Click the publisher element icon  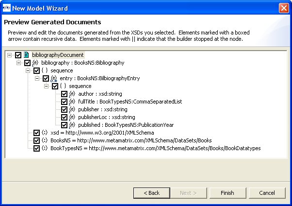72,109
